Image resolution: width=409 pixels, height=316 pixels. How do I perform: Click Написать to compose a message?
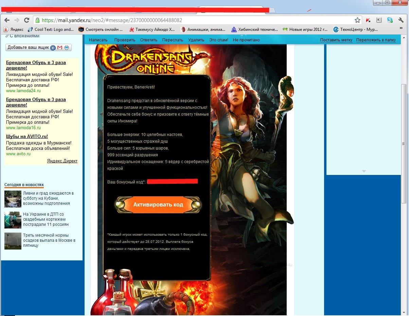coord(98,40)
